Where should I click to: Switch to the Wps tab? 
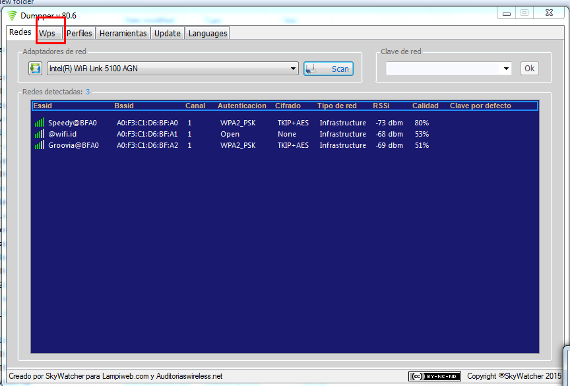[x=48, y=33]
